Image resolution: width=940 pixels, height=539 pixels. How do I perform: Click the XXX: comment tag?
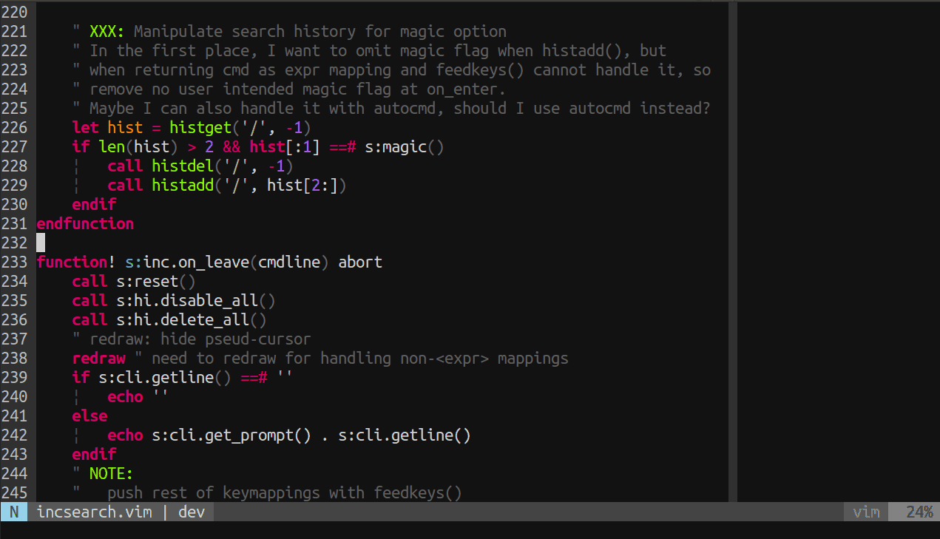[107, 31]
